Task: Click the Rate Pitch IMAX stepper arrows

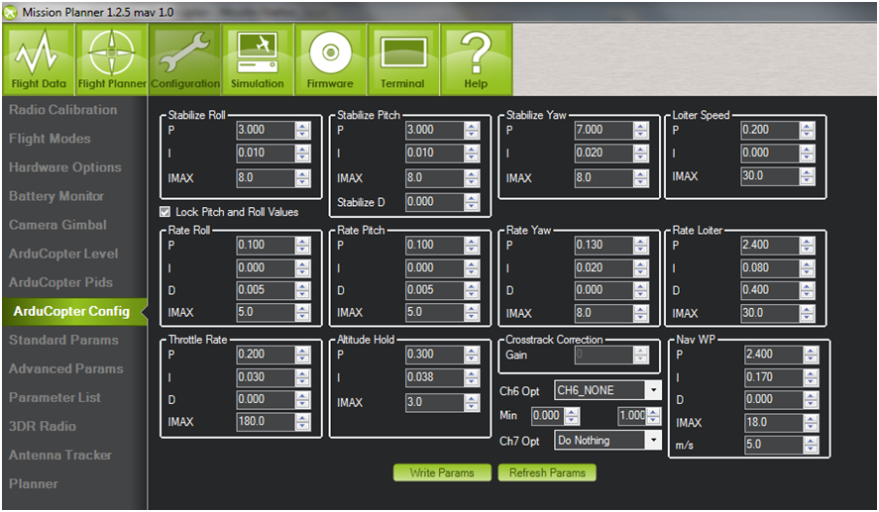Action: (x=472, y=312)
